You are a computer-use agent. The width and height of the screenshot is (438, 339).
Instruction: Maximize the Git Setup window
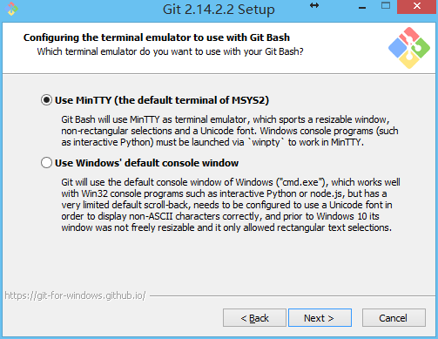(386, 5)
